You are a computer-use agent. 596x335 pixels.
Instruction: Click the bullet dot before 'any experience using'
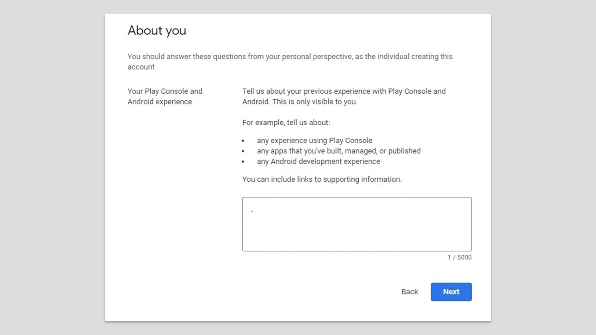point(243,141)
